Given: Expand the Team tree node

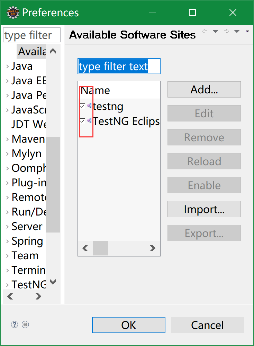Looking at the screenshot, I should click(x=7, y=256).
